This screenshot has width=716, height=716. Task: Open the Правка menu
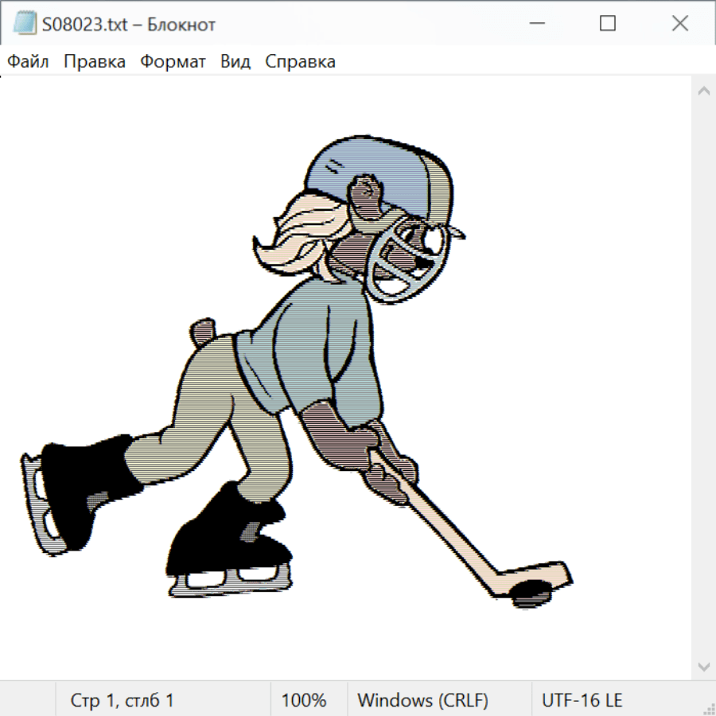coord(94,62)
